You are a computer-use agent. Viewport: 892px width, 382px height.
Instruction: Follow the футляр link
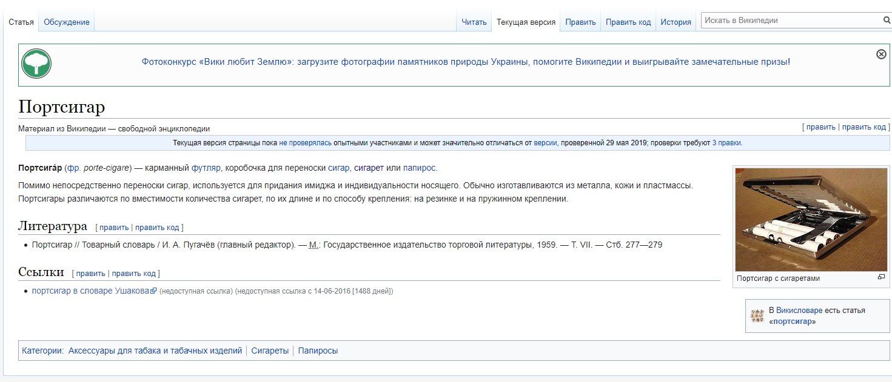pyautogui.click(x=206, y=168)
